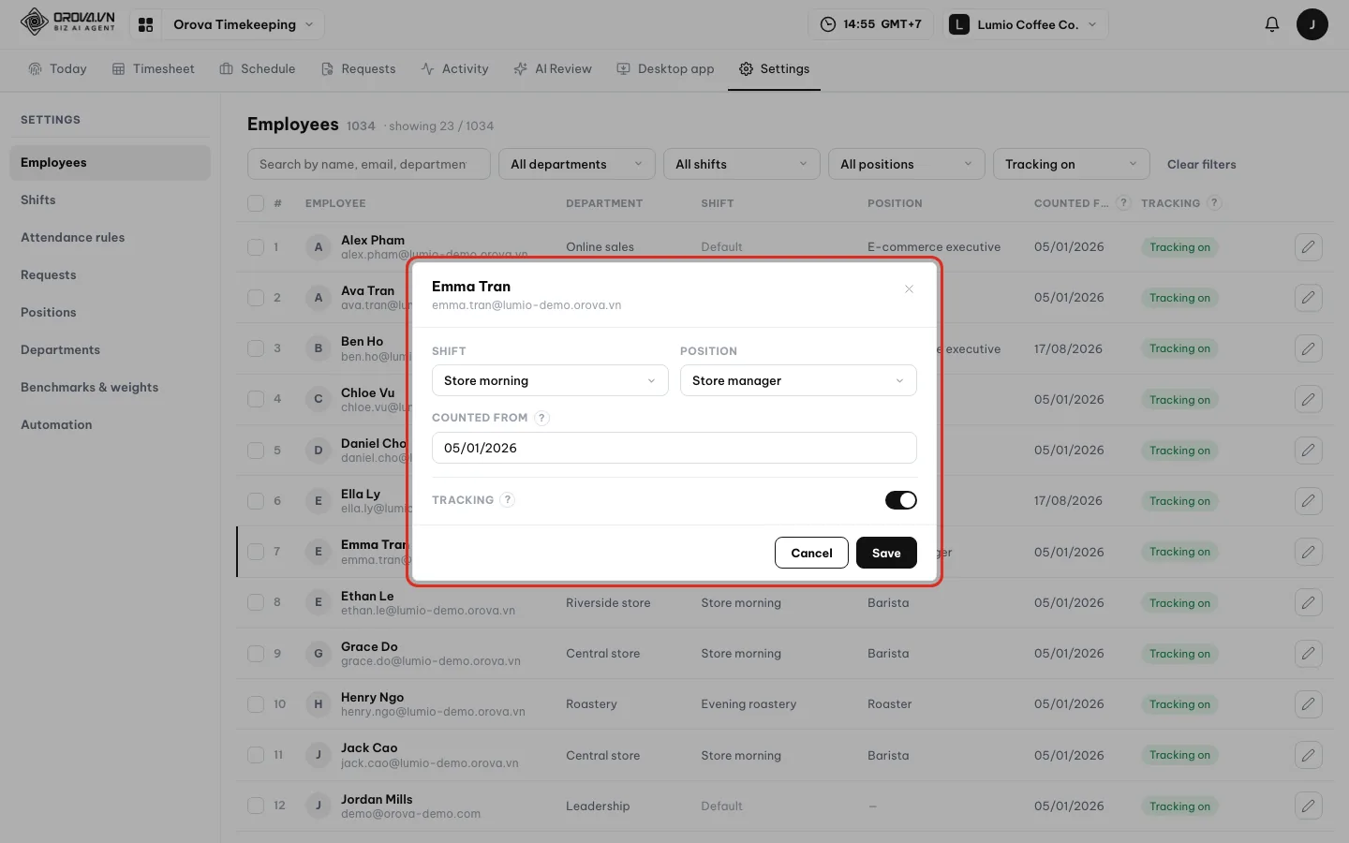The image size is (1349, 843).
Task: Open Benchmarks & weights settings
Action: 110,387
